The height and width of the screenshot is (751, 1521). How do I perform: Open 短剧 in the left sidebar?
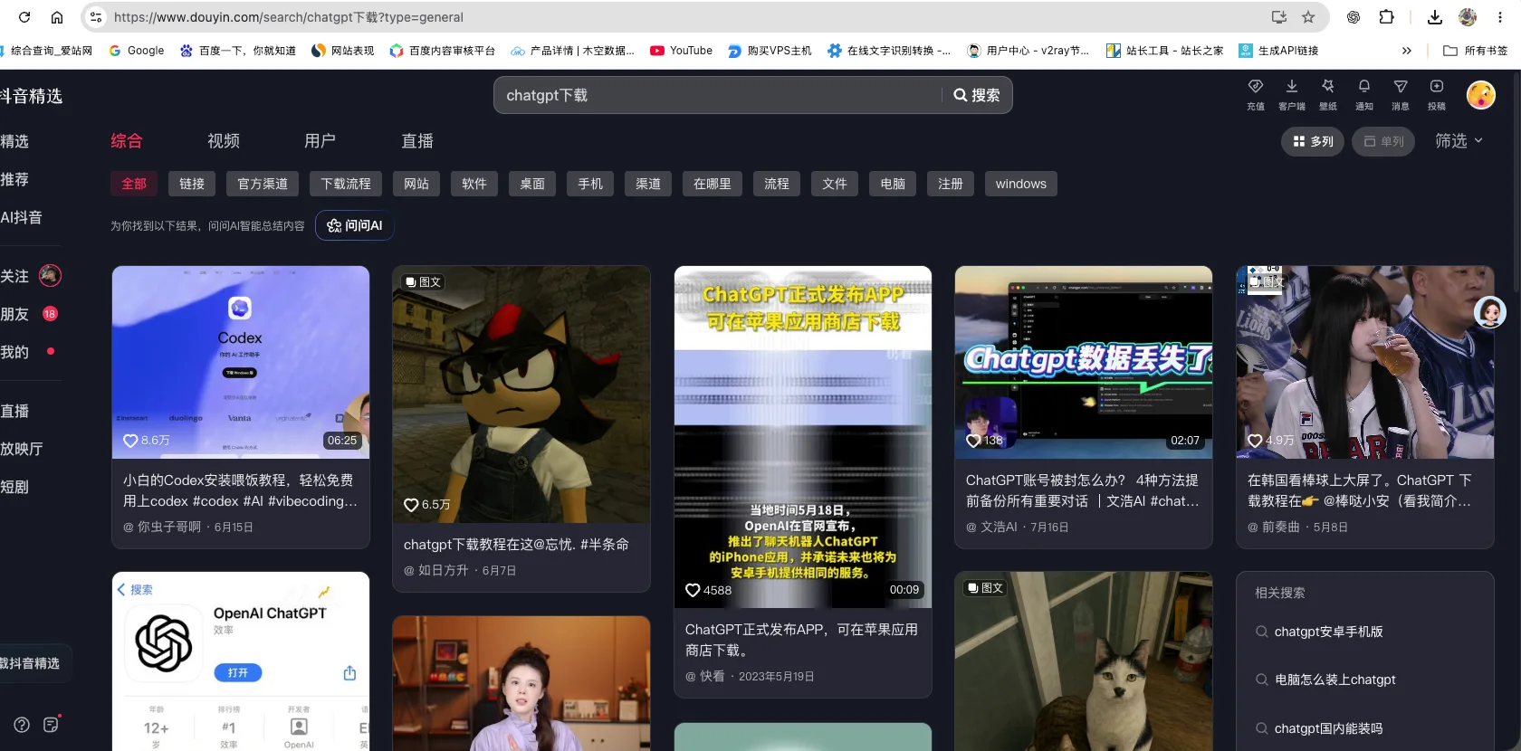[14, 487]
